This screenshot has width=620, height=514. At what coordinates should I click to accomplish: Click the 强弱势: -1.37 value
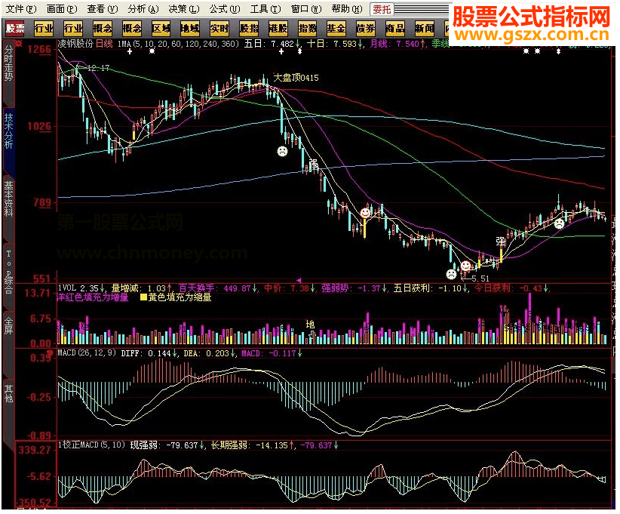tap(354, 288)
